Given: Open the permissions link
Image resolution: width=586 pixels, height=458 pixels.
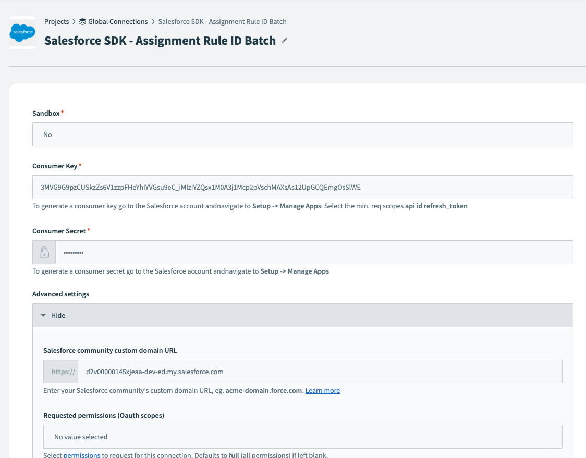Looking at the screenshot, I should click(x=82, y=454).
